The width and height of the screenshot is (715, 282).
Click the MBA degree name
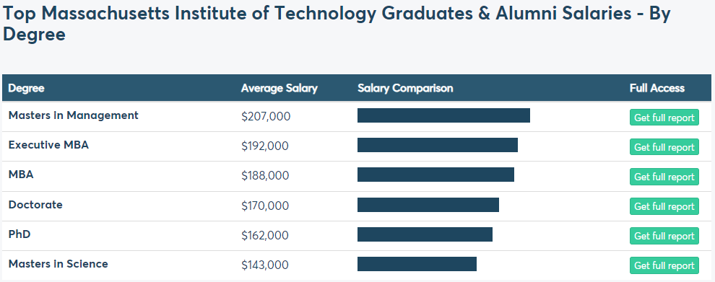tap(21, 175)
